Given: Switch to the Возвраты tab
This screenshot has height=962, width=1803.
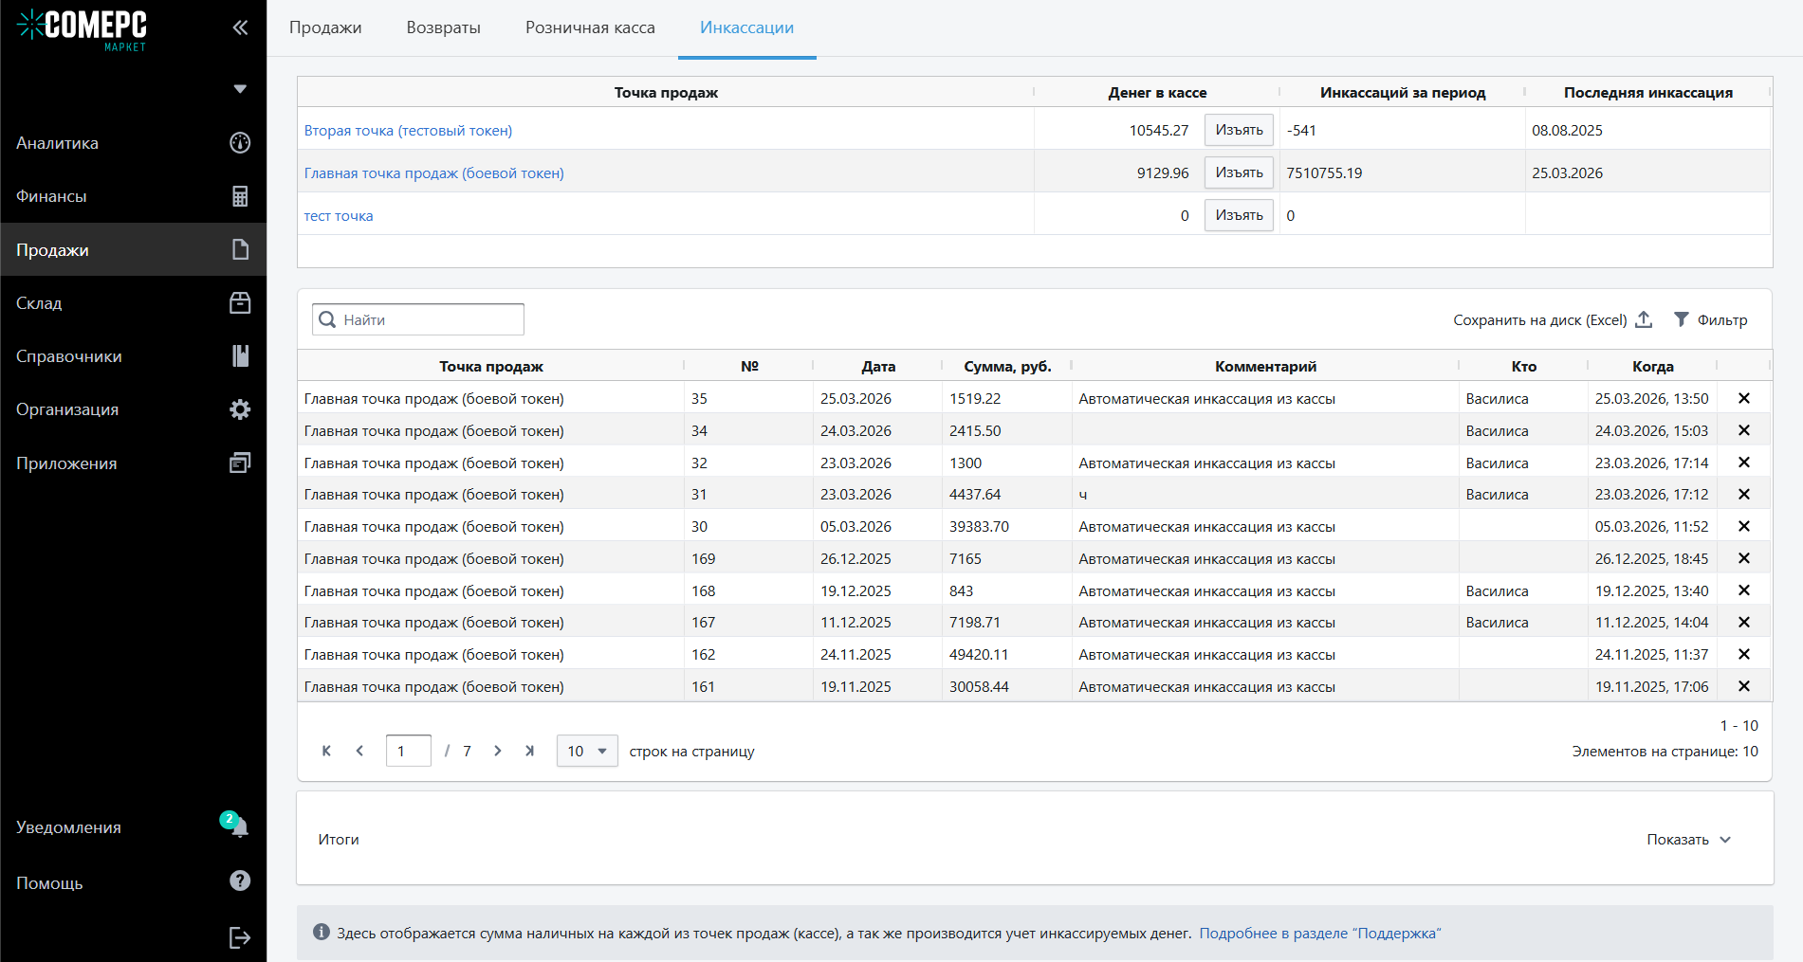Looking at the screenshot, I should click(x=443, y=27).
